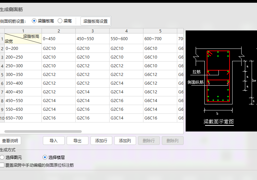
Task: Click the 删除行 delete row button
Action: tap(149, 141)
